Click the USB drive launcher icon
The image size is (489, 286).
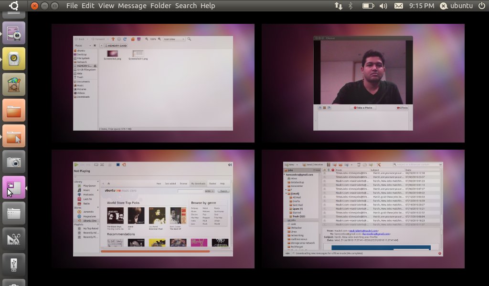[x=14, y=264]
